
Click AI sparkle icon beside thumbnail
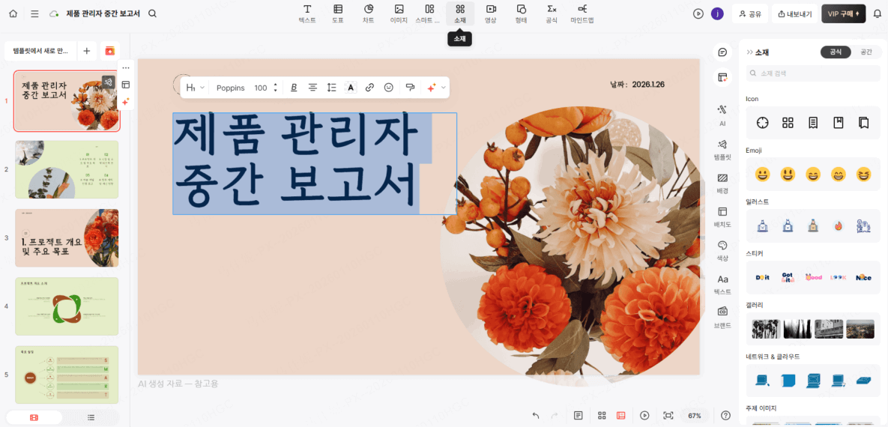pyautogui.click(x=126, y=101)
